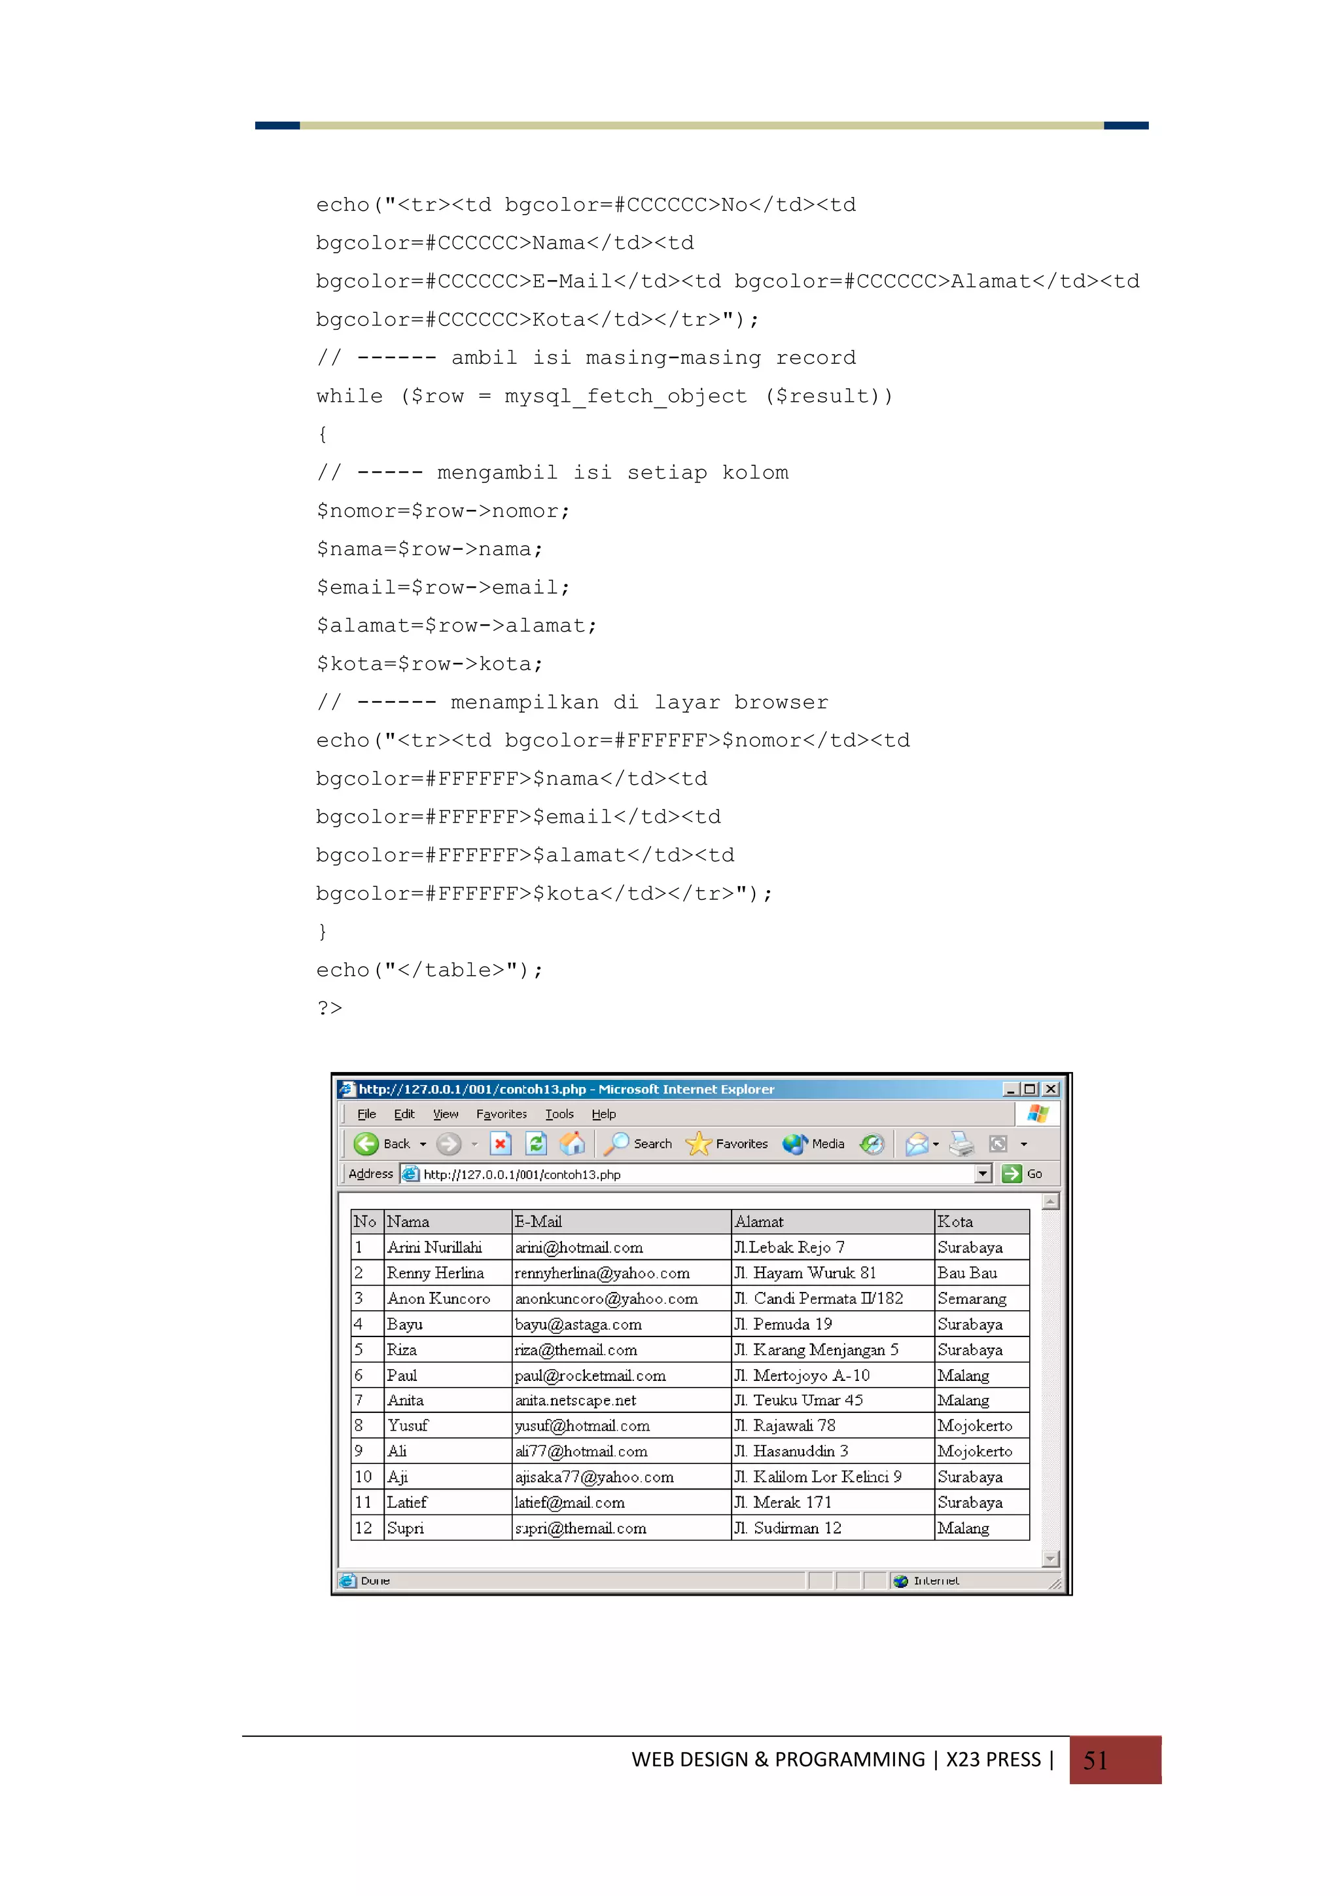Open the Favorites menu
Viewport: 1340px width, 1896px height.
(x=501, y=1114)
